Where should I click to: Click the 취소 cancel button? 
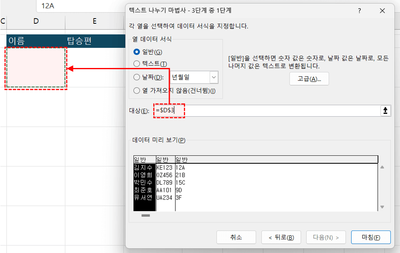pos(236,237)
